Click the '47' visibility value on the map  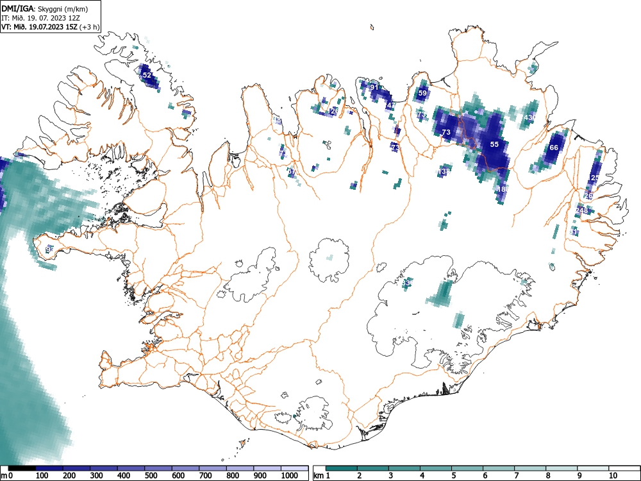coord(391,105)
